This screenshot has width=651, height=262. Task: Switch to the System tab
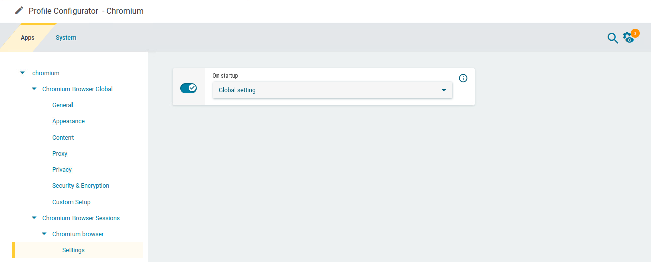(x=66, y=38)
